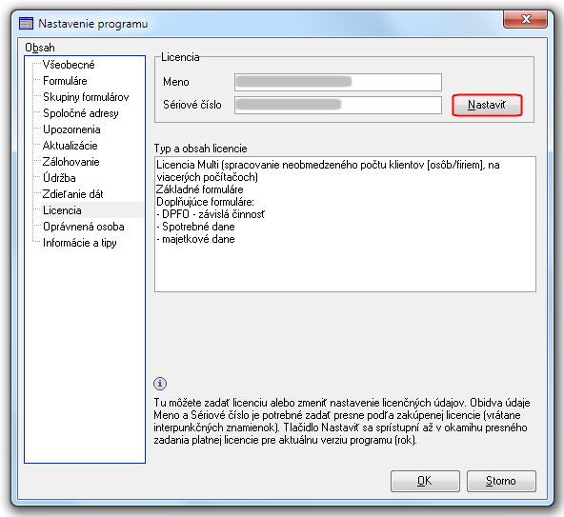The image size is (564, 517).
Task: Open Oprávnená osoba settings
Action: (84, 227)
